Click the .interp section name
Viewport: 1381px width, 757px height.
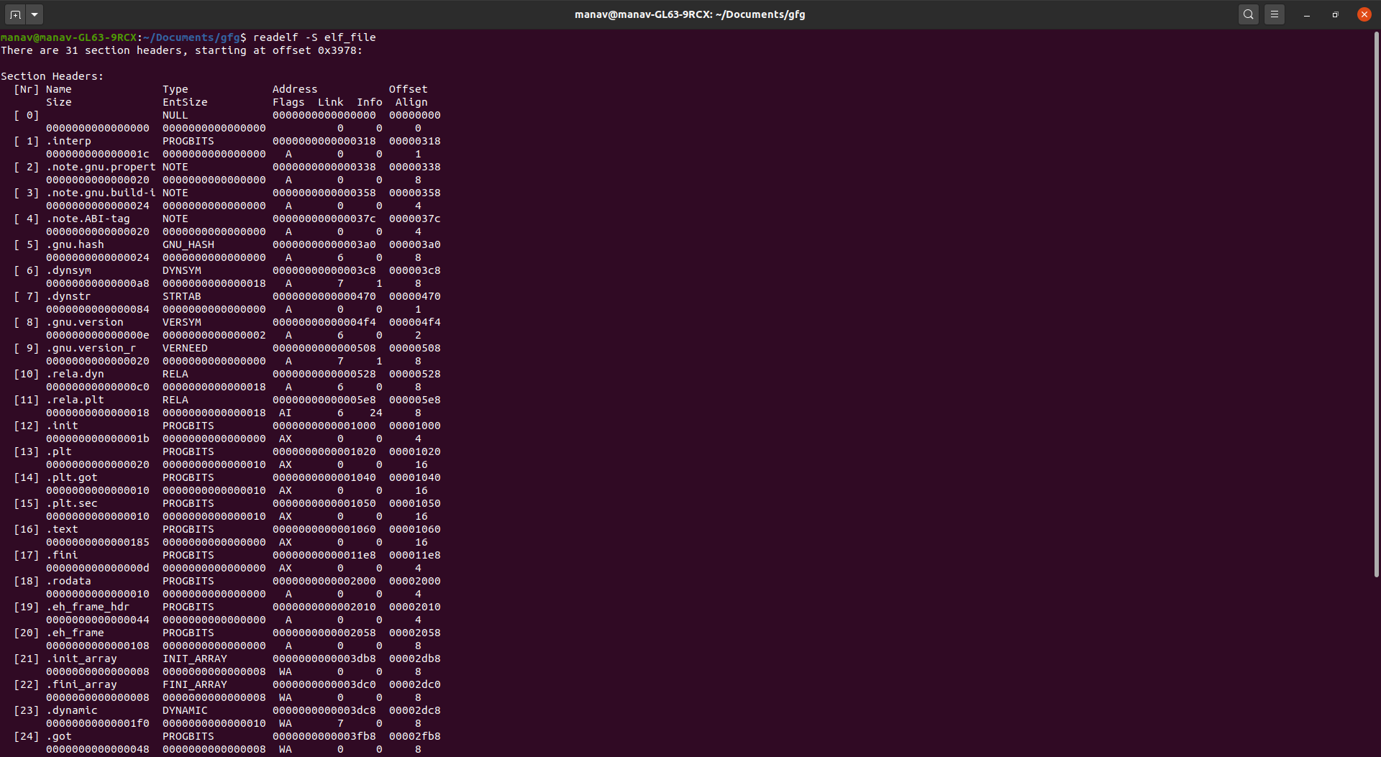[x=68, y=141]
